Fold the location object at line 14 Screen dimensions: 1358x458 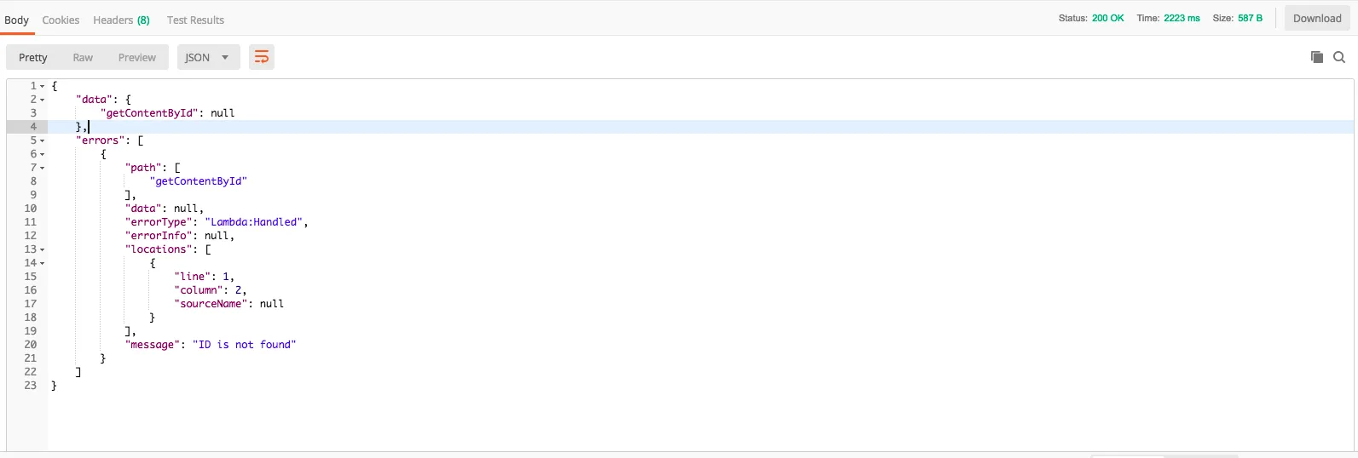[43, 263]
